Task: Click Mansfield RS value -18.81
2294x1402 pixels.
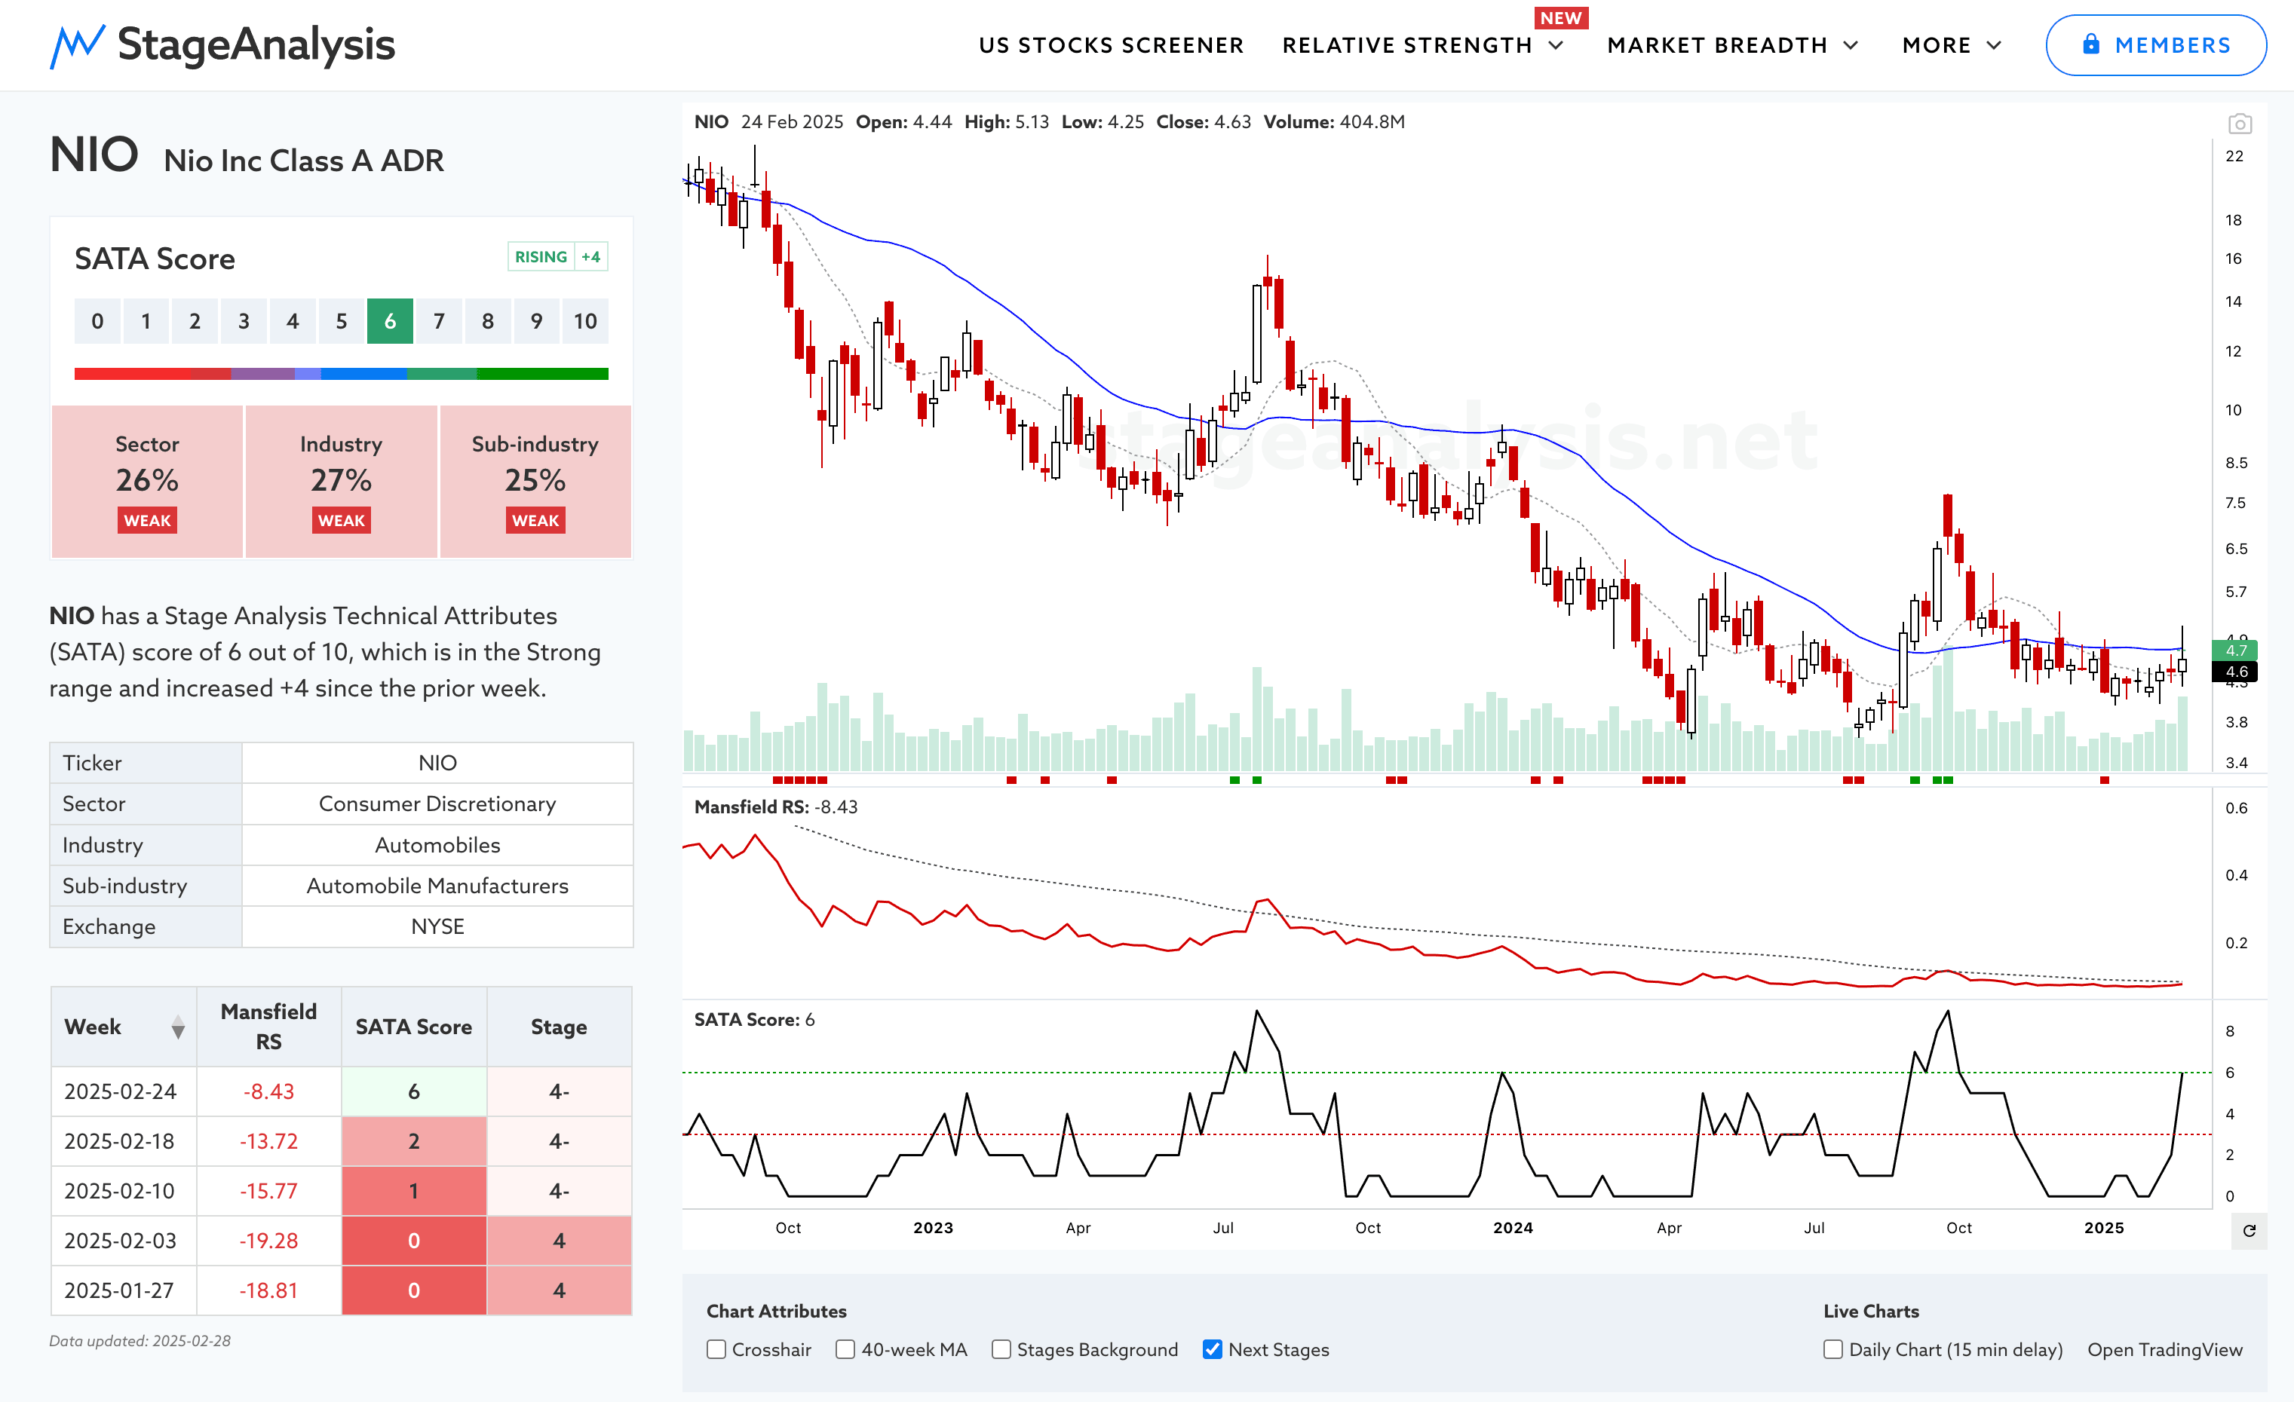Action: tap(268, 1290)
